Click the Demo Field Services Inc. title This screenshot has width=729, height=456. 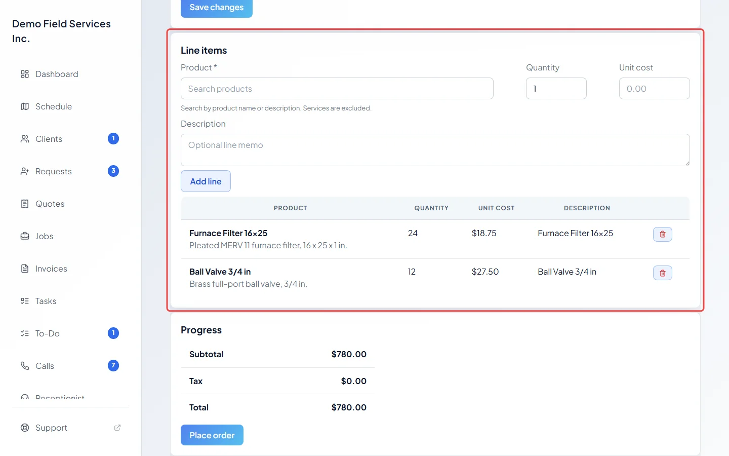point(62,31)
